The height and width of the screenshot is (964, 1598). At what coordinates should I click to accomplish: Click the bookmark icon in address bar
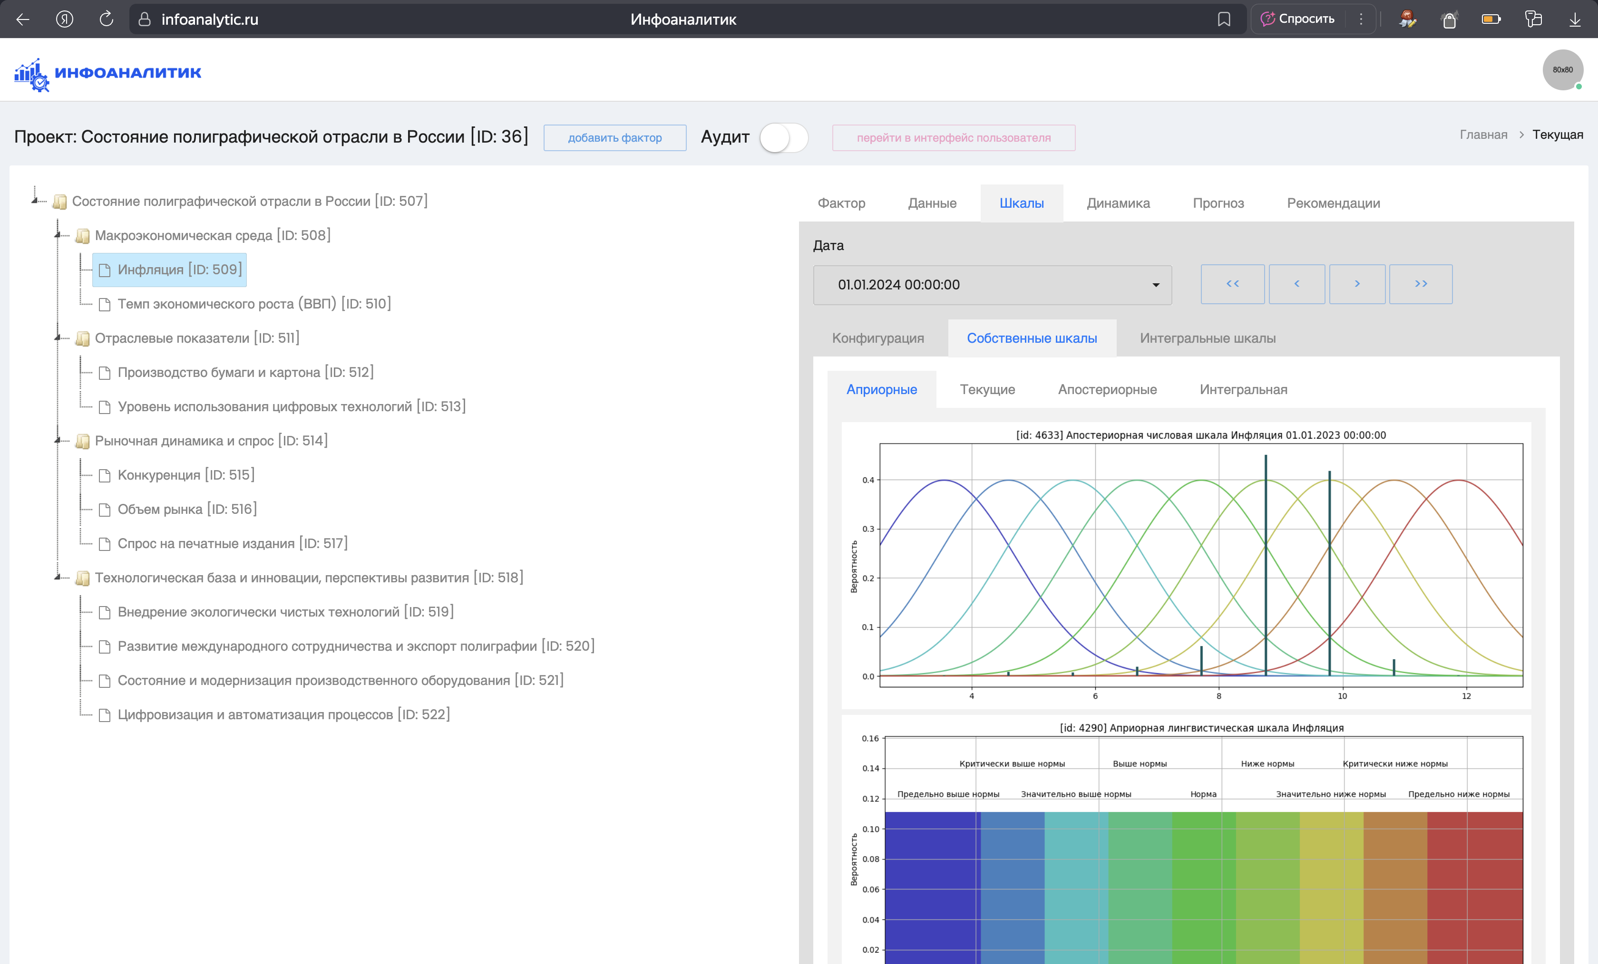click(1223, 19)
